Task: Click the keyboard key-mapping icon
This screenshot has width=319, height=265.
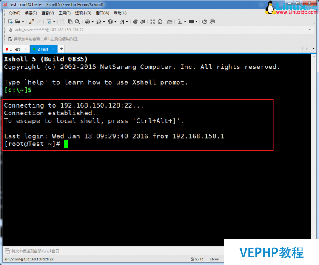Action: [x=170, y=22]
